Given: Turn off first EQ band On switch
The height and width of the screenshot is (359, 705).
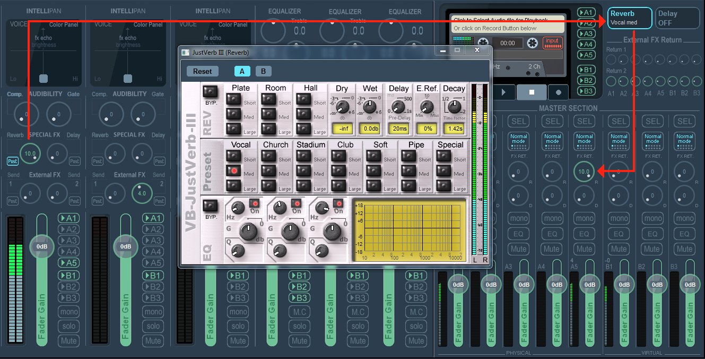Looking at the screenshot, I should tap(254, 203).
